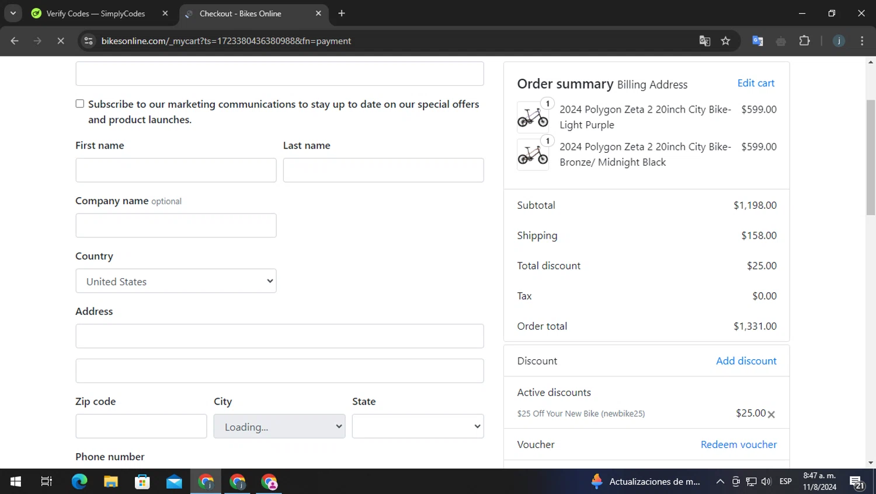Click the '2024 Polygon Zeta 2 20inch City Bike- Light Purple' name
876x494 pixels.
[645, 117]
